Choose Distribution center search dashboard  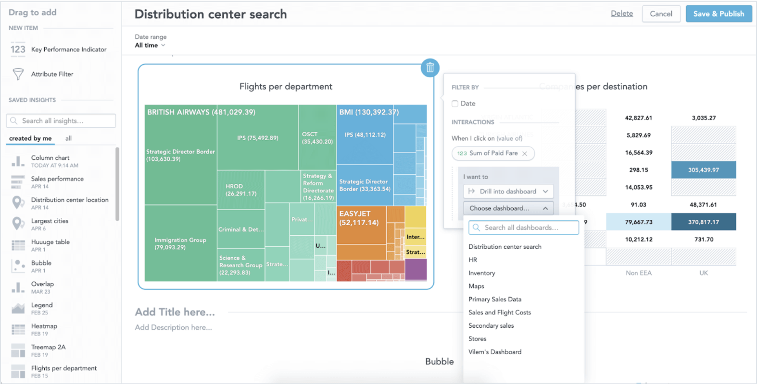(505, 247)
